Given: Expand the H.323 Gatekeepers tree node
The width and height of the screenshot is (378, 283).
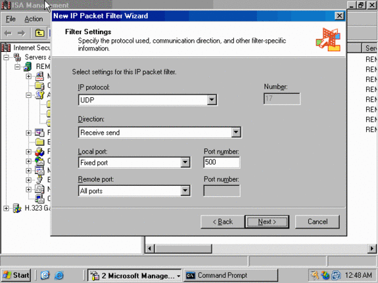Looking at the screenshot, I should pyautogui.click(x=7, y=208).
